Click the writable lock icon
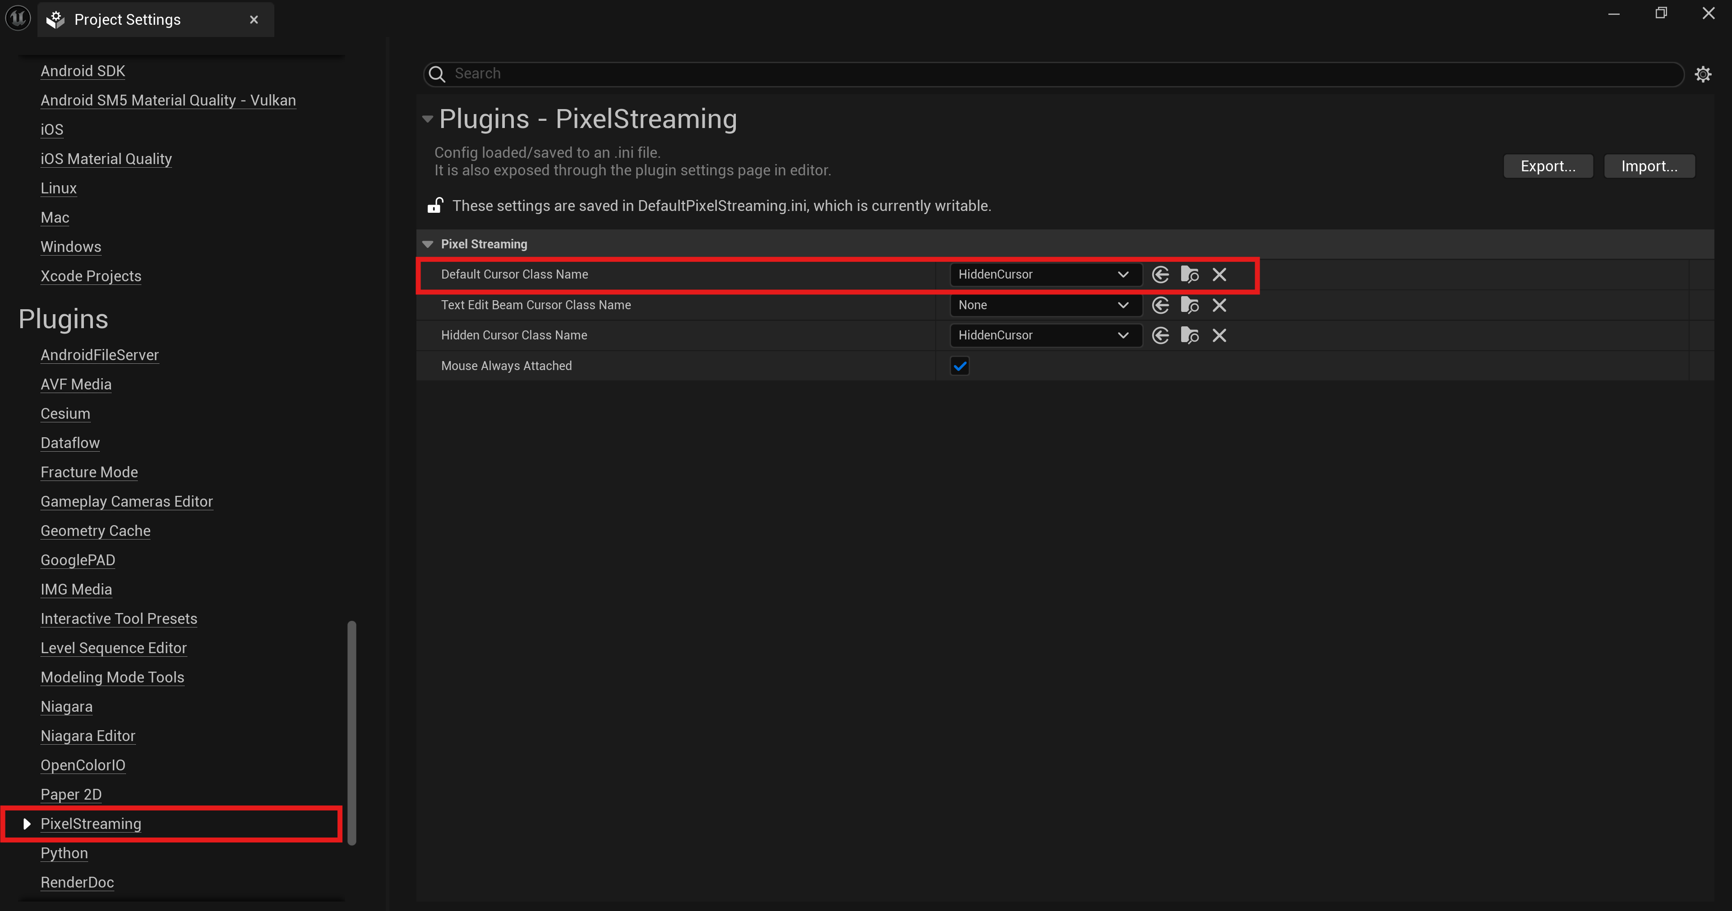The width and height of the screenshot is (1732, 911). 435,205
